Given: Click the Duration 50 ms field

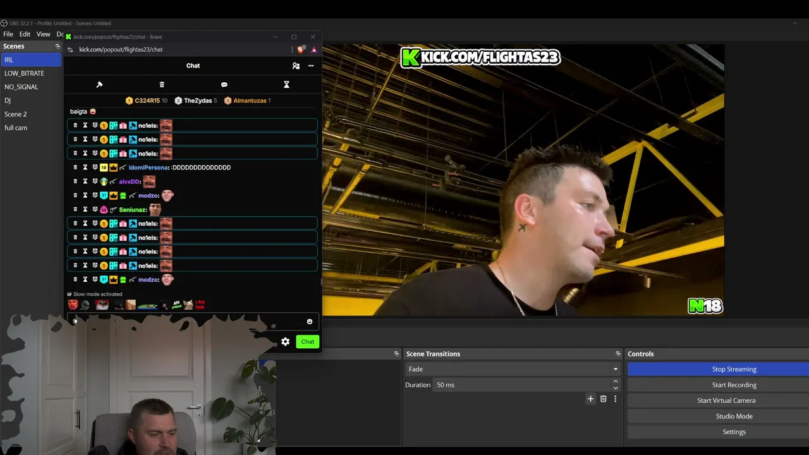Looking at the screenshot, I should point(522,385).
